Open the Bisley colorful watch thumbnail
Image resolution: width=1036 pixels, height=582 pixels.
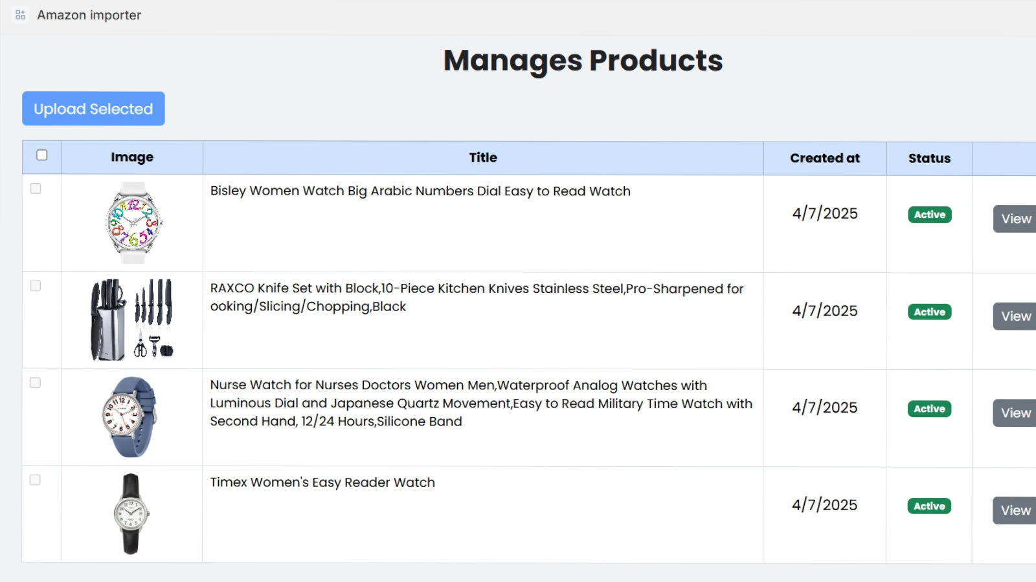point(133,223)
